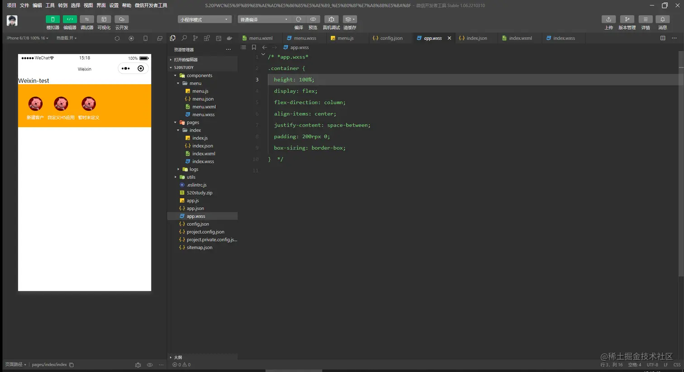Viewport: 684px width, 372px height.
Task: Click the 预览 preview eye icon
Action: pos(313,19)
